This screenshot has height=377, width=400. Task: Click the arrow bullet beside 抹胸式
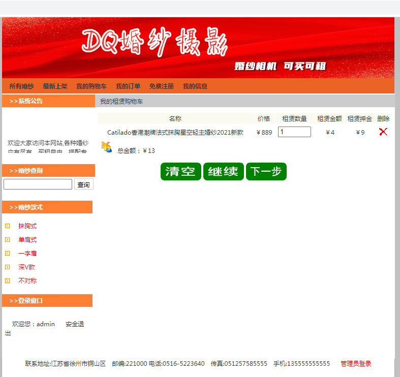(8, 226)
